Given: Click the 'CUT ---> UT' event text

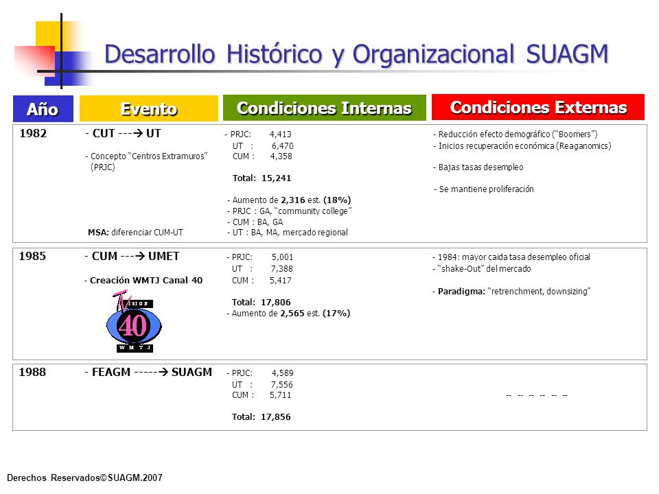Looking at the screenshot, I should tap(123, 133).
